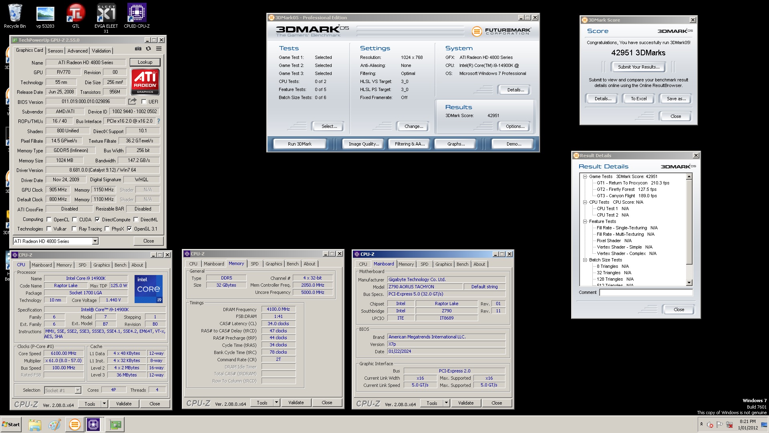Toggle the OpenGL 3.1 checkbox
This screenshot has height=433, width=769.
click(129, 229)
